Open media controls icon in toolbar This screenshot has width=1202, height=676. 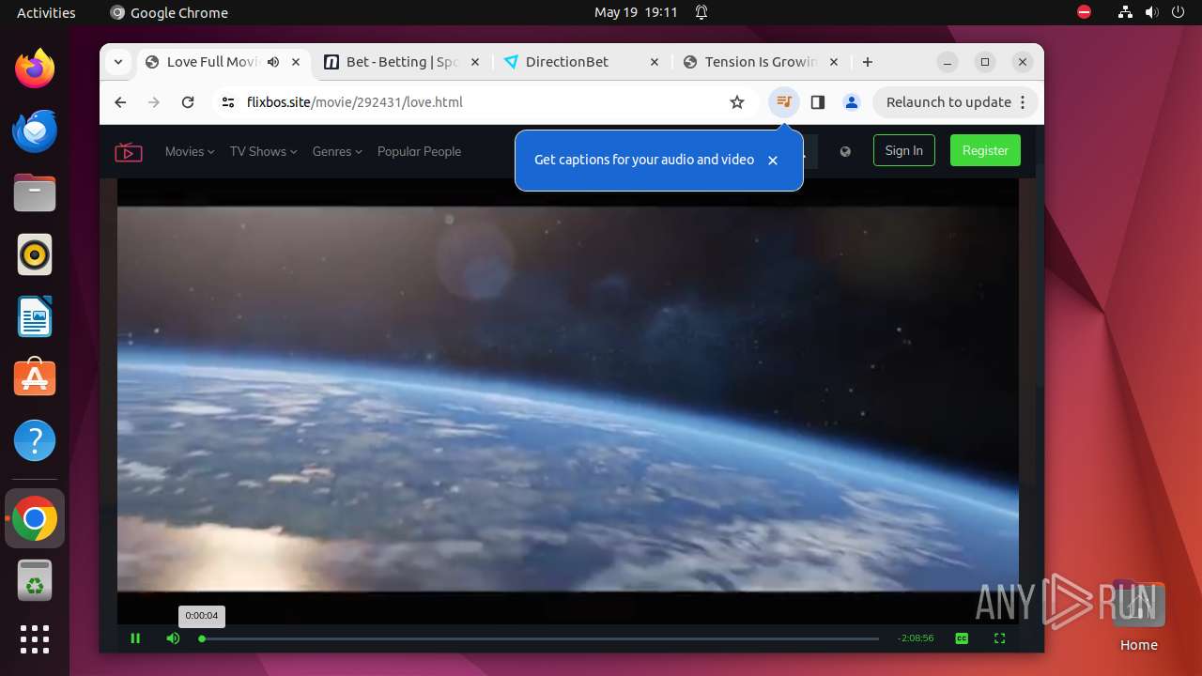click(x=784, y=102)
